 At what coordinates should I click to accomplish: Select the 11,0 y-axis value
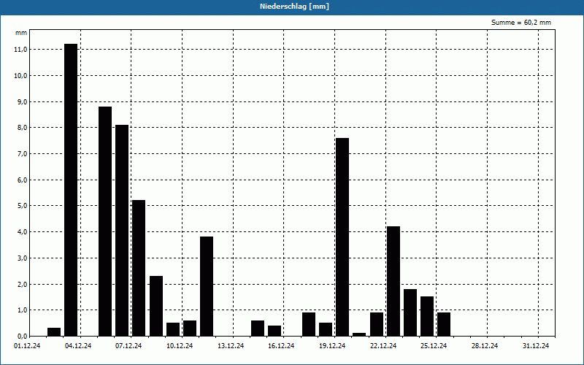tap(20, 50)
